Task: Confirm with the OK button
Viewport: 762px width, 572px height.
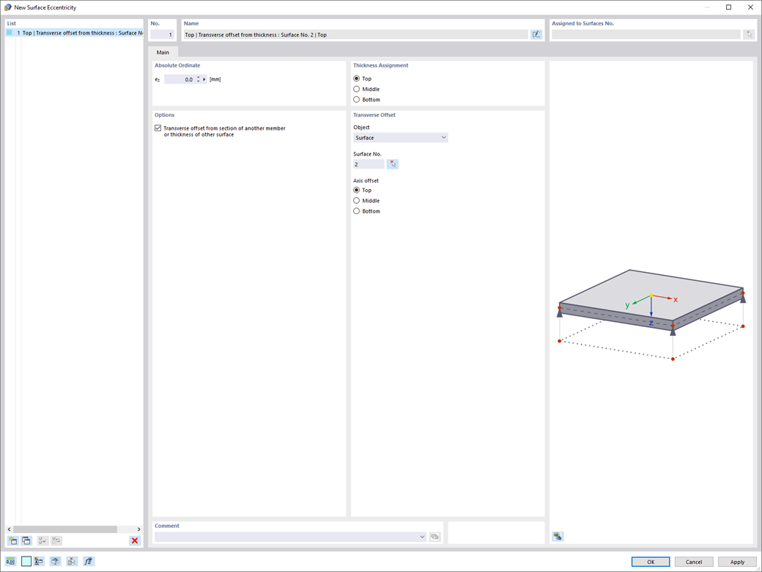Action: click(x=651, y=562)
